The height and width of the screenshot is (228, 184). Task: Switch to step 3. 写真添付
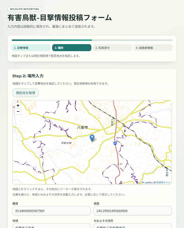[112, 48]
